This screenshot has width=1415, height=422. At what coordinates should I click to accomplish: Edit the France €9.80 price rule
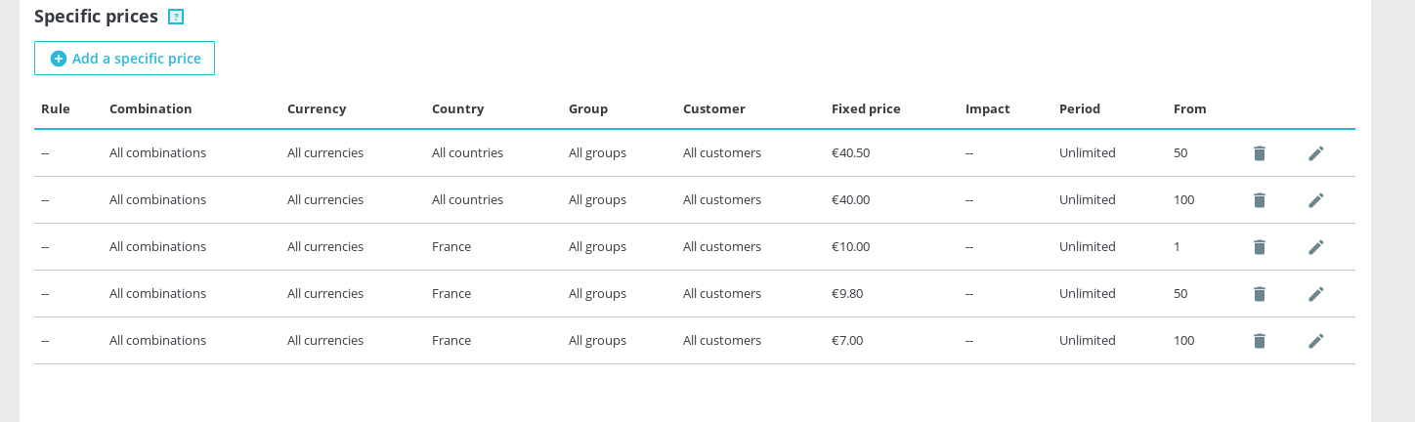[x=1316, y=294]
